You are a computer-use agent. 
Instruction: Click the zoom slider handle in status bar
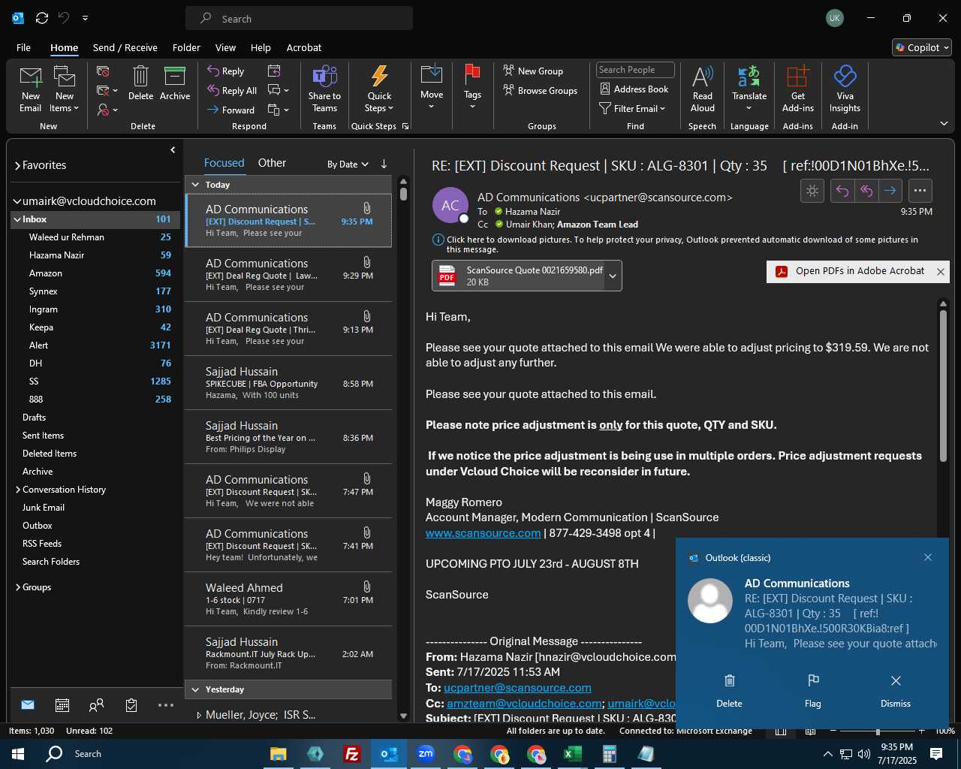click(878, 731)
